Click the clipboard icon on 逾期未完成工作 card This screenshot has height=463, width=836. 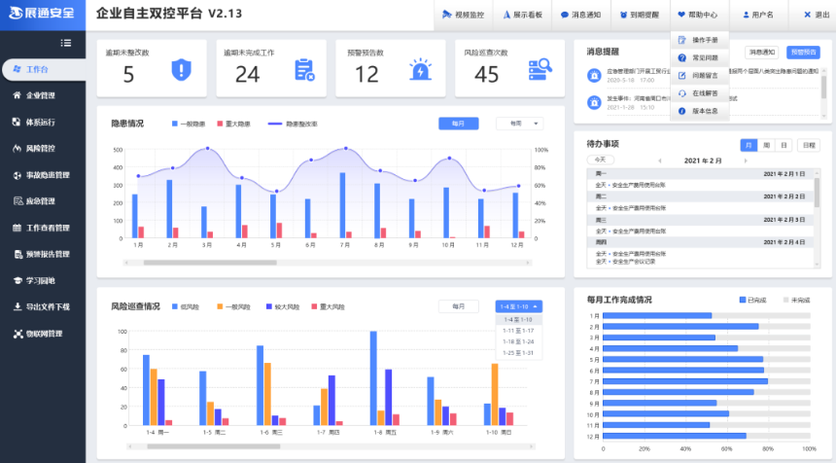pos(304,70)
